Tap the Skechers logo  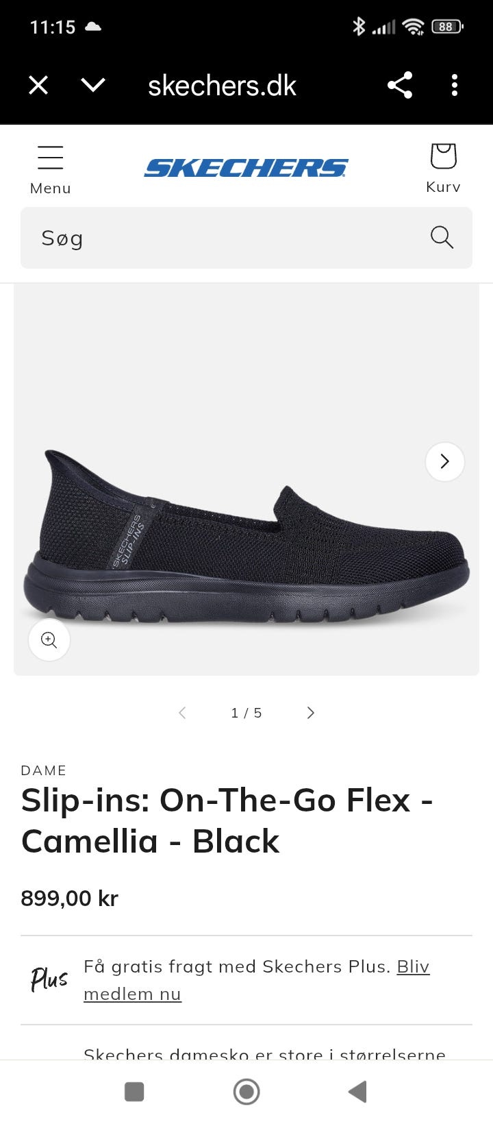tap(246, 168)
